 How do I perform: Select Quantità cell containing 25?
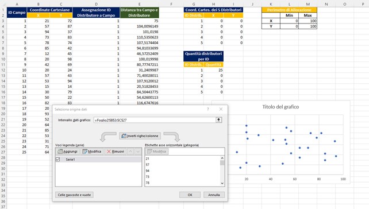tap(213, 70)
